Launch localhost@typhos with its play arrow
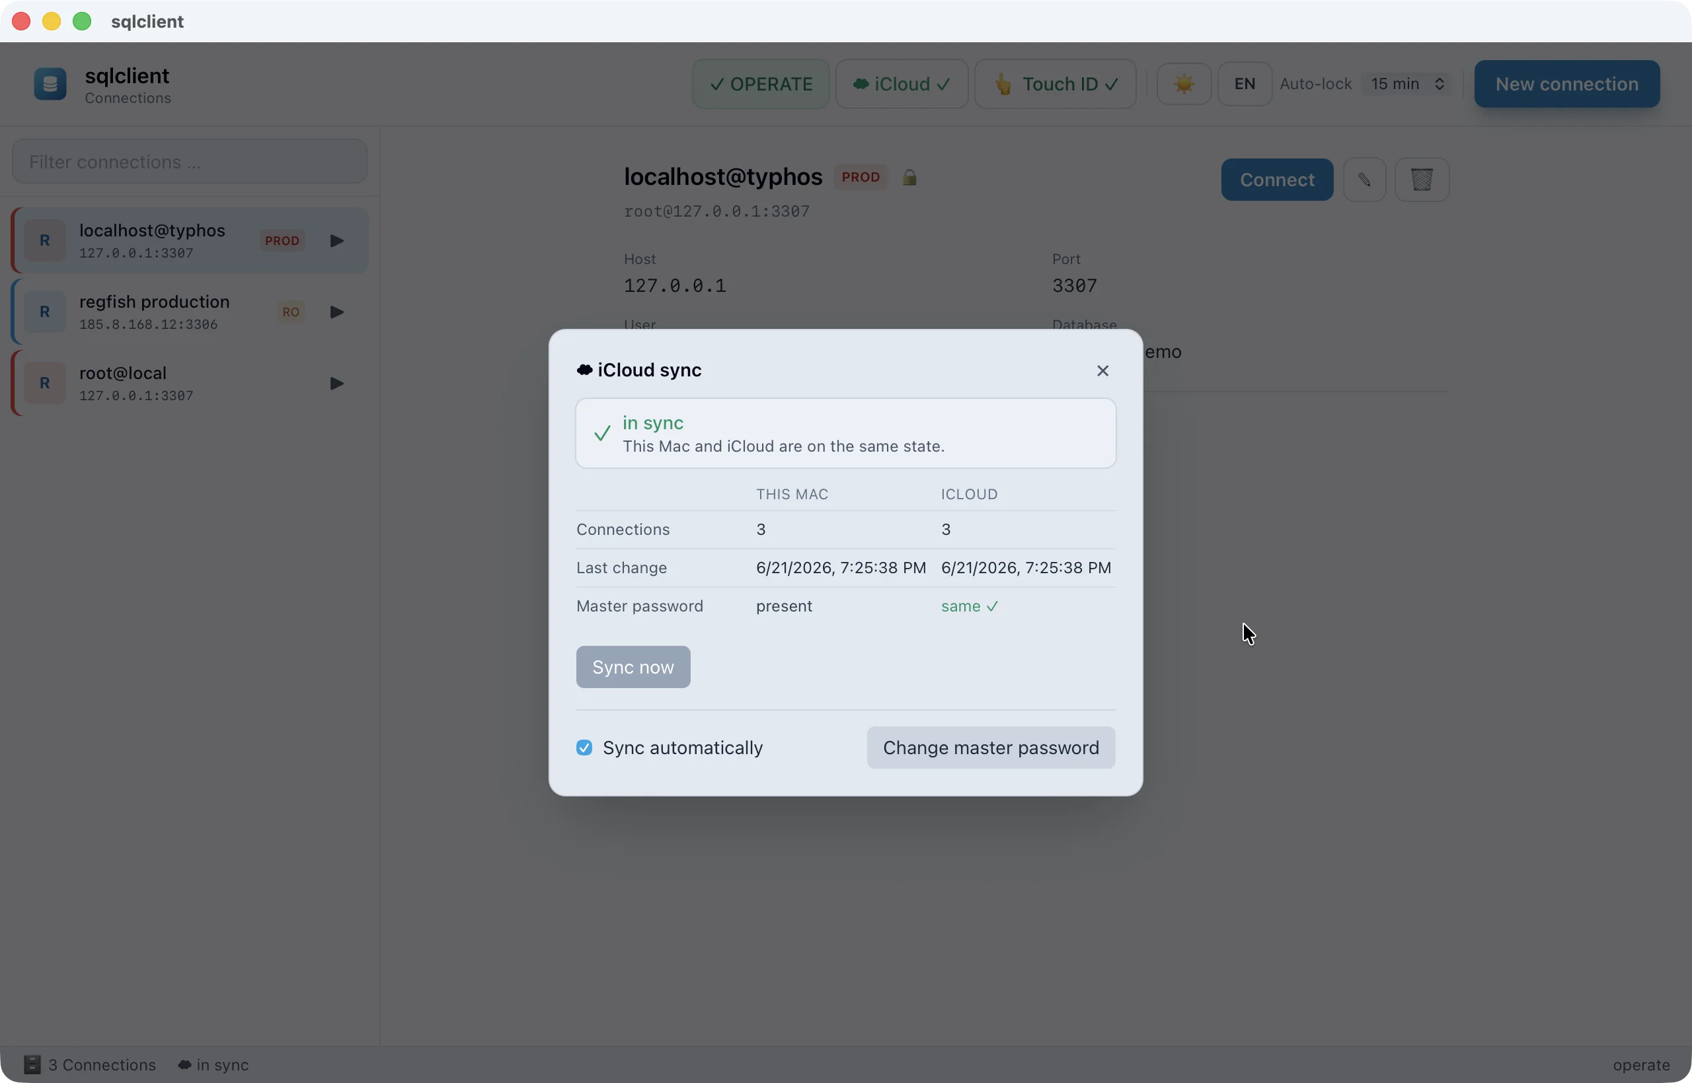 pos(337,240)
